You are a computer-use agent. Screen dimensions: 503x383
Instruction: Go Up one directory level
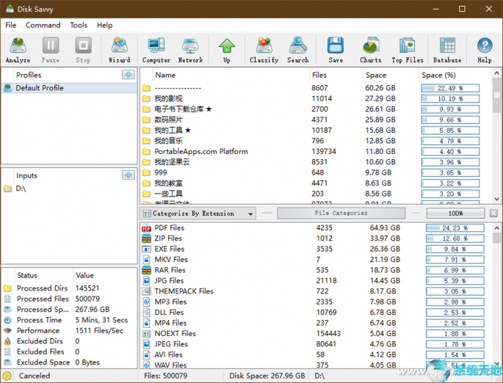[x=227, y=50]
